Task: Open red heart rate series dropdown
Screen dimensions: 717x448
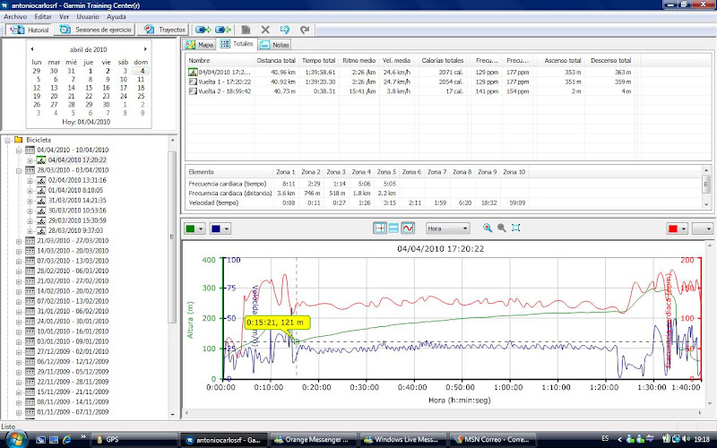Action: [x=683, y=228]
